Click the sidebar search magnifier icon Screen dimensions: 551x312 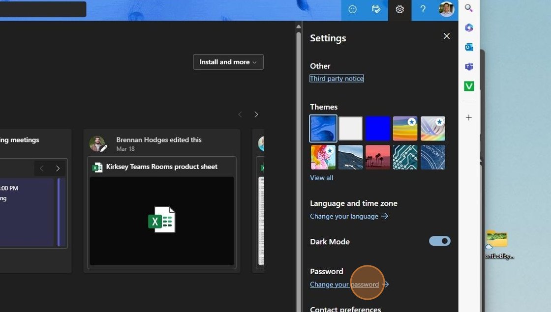click(469, 8)
